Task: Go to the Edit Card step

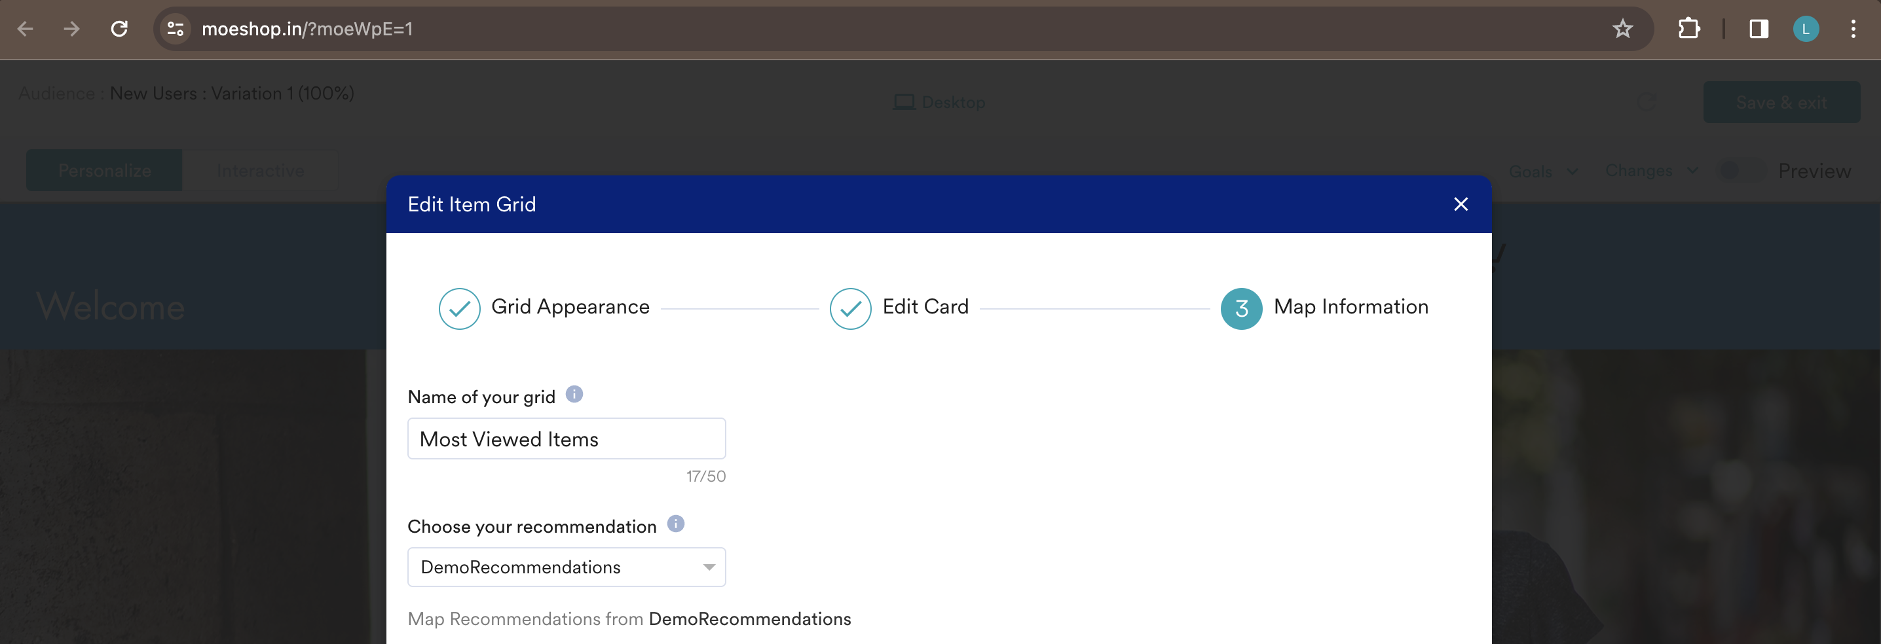Action: click(x=899, y=308)
